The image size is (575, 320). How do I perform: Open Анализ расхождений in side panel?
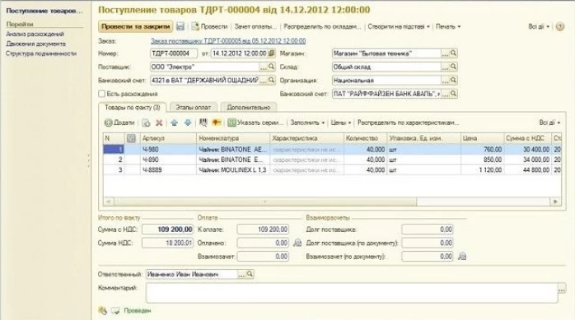click(x=35, y=34)
